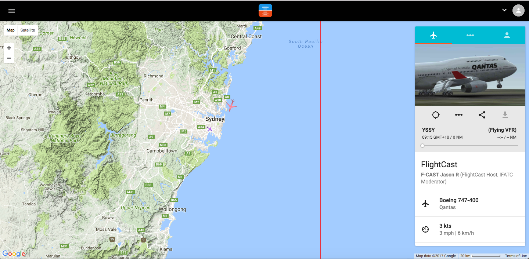Zoom in on the map
Viewport: 529px width, 259px height.
pyautogui.click(x=9, y=48)
